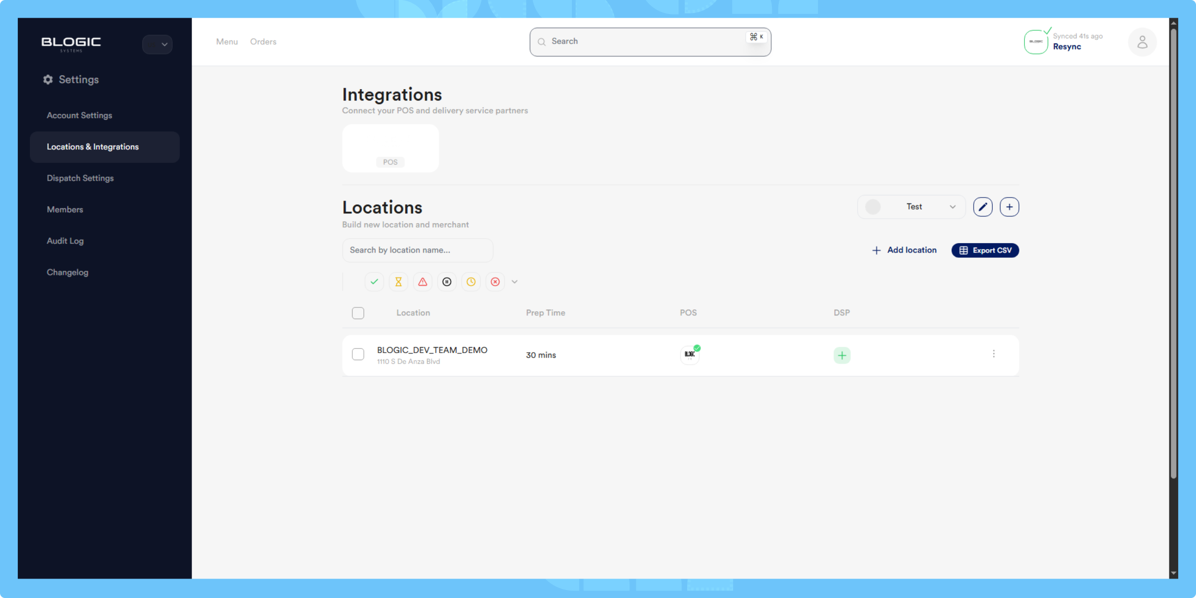The image size is (1196, 598).
Task: Click the yellow clock status filter
Action: point(471,281)
